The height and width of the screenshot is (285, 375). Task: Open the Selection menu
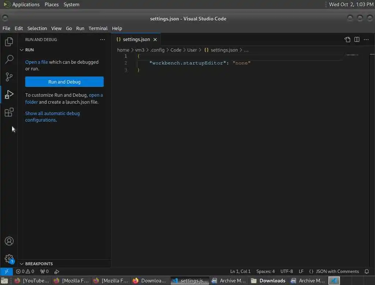[x=37, y=28]
